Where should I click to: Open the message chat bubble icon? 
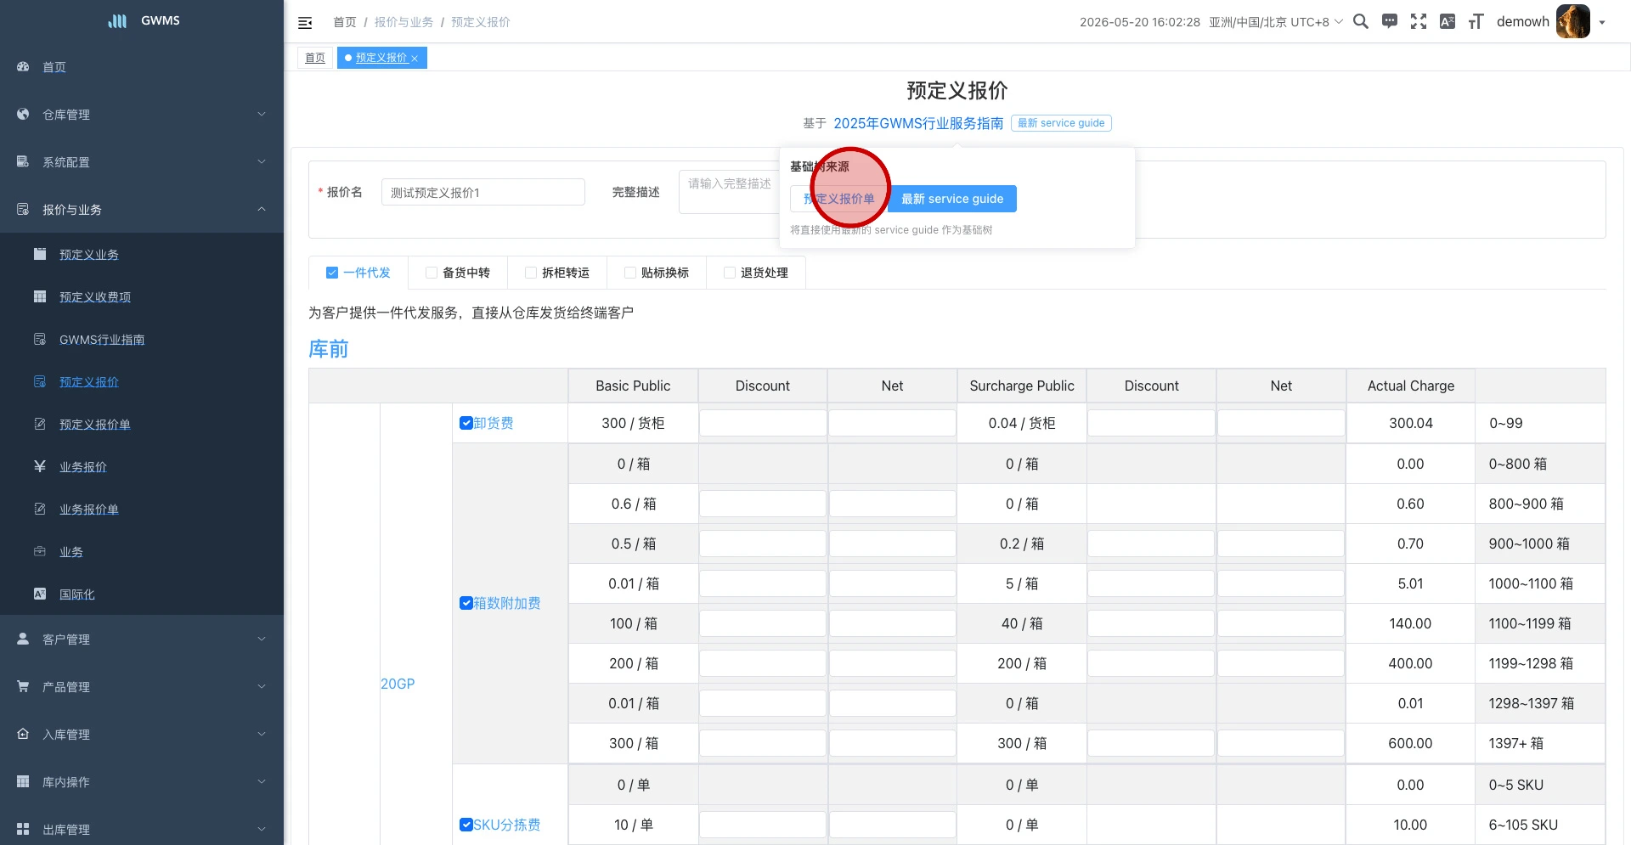pos(1390,21)
